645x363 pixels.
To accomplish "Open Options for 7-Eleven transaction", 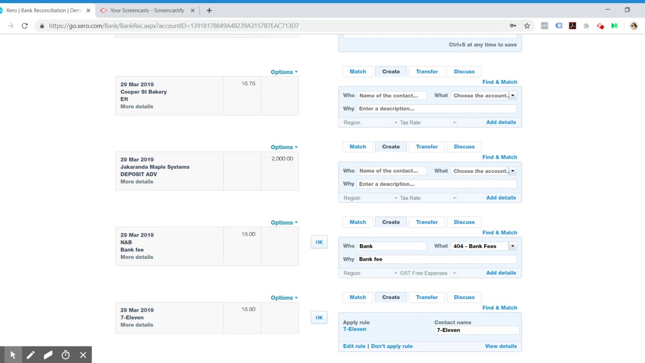I will coord(284,297).
